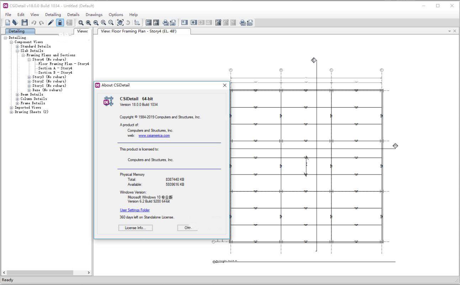Open the Details menu
Viewport: 460px width, 285px height.
[x=73, y=15]
